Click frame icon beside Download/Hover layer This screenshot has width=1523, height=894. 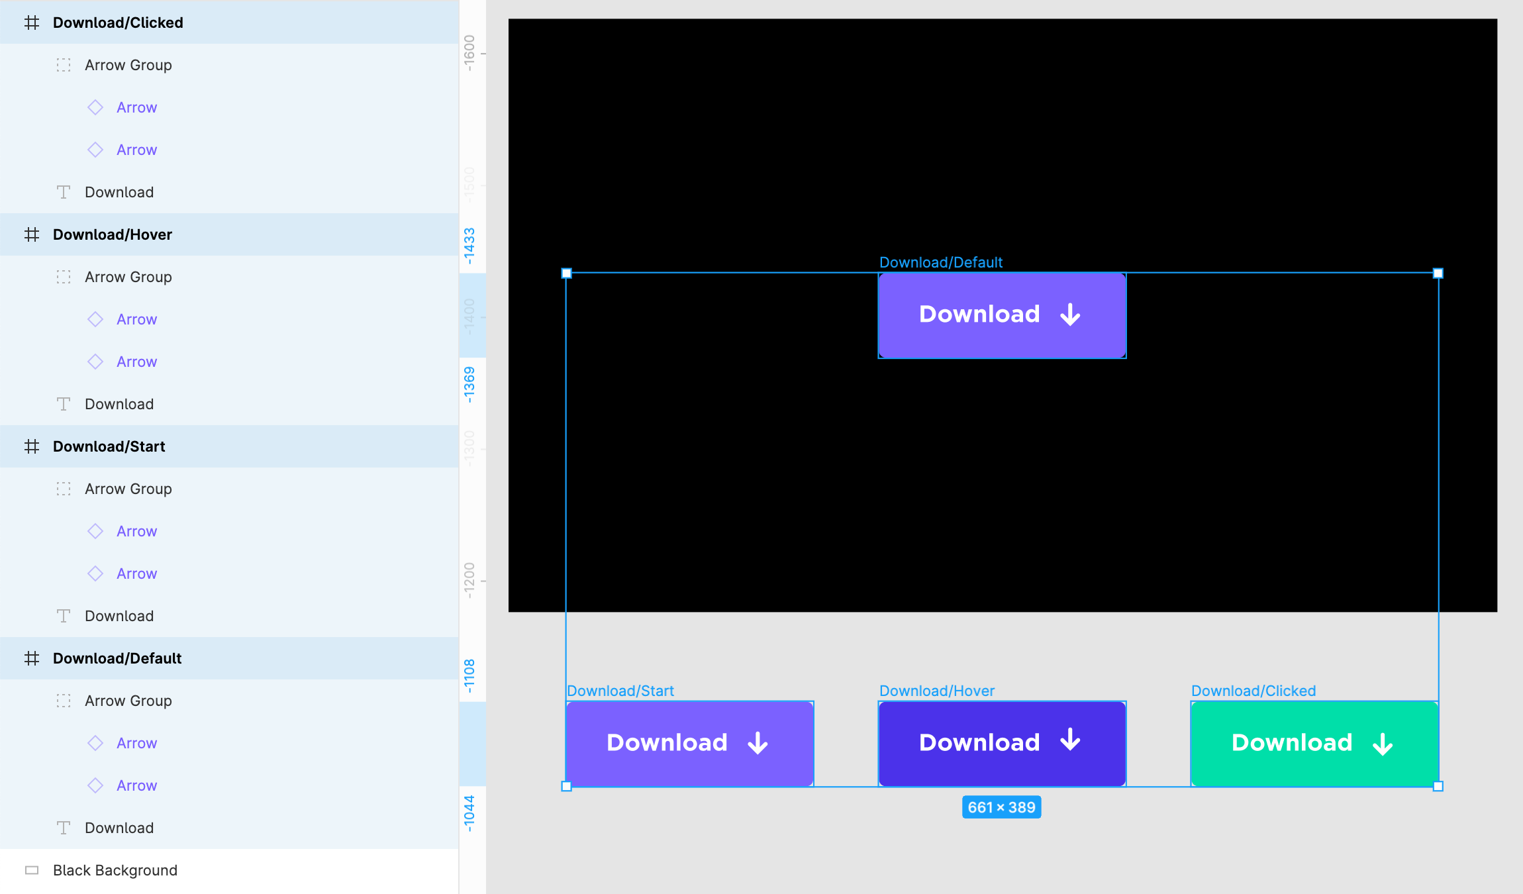[x=31, y=234]
